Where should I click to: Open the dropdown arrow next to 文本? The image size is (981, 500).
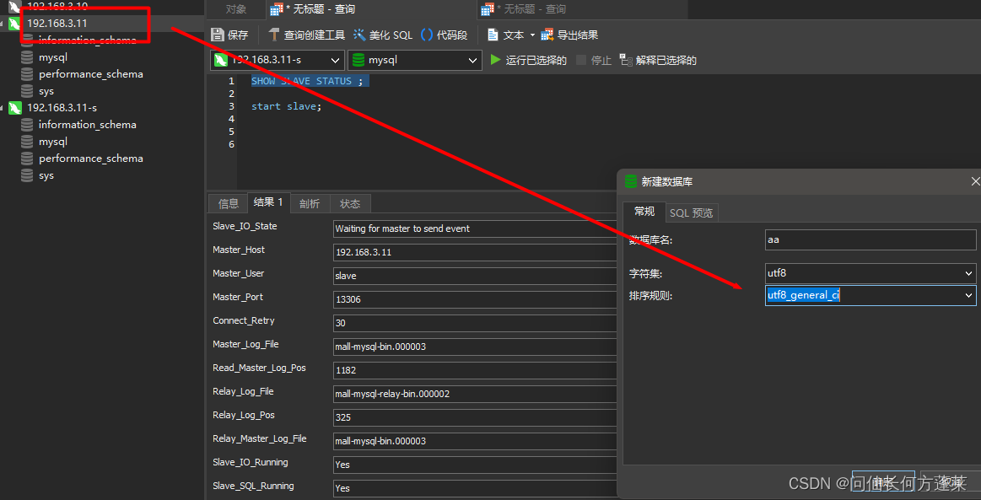[x=532, y=35]
